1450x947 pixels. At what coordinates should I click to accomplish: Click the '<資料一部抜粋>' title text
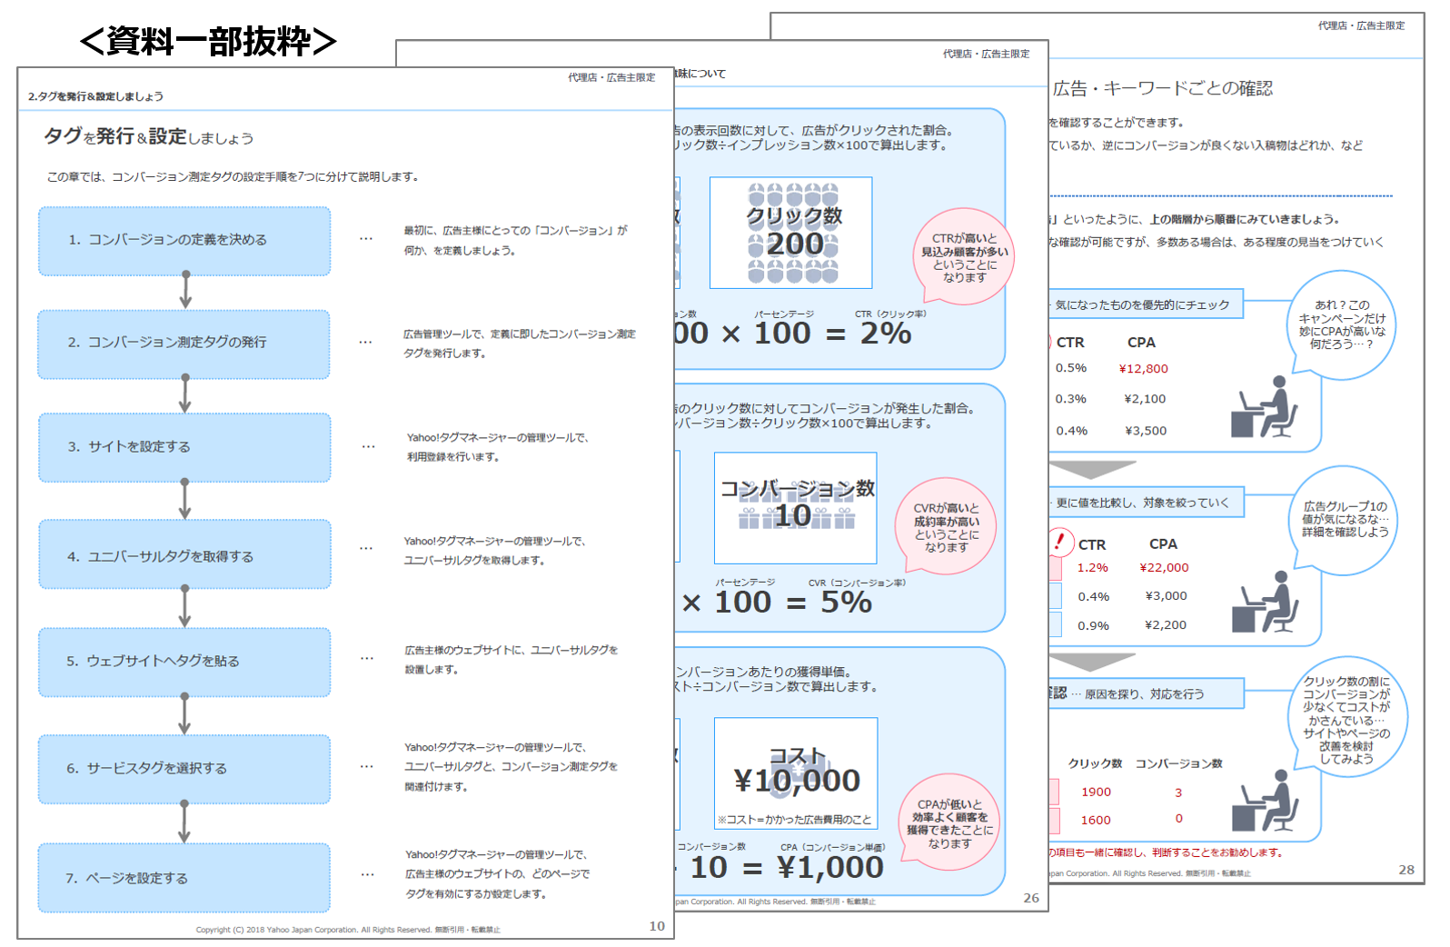pos(209,41)
